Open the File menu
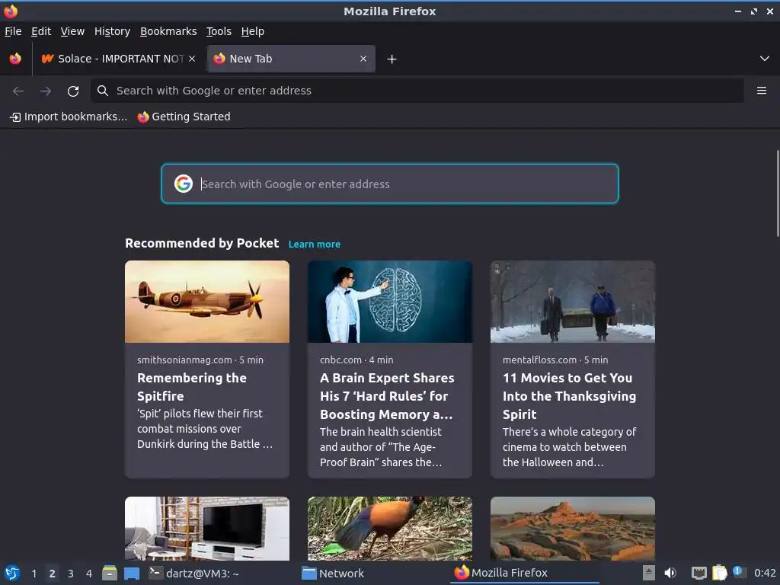 tap(13, 31)
